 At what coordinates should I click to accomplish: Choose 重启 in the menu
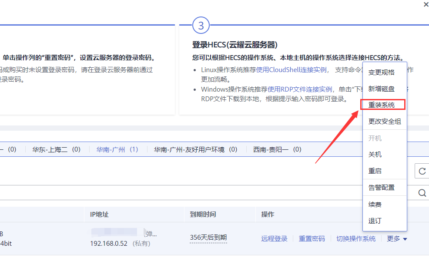(x=375, y=171)
